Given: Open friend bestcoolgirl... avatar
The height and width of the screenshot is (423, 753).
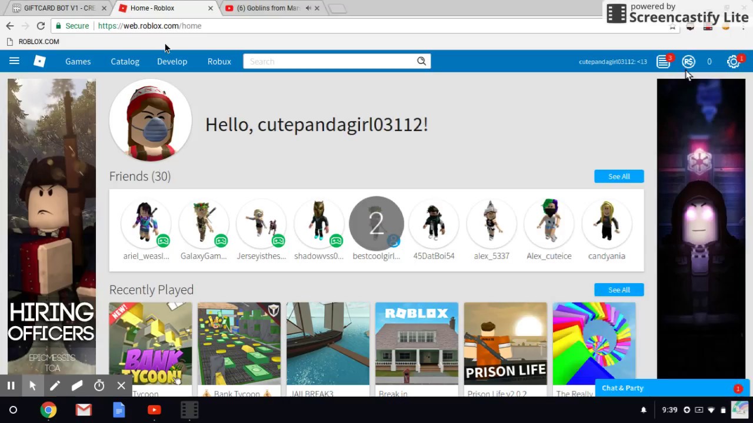Looking at the screenshot, I should point(376,223).
